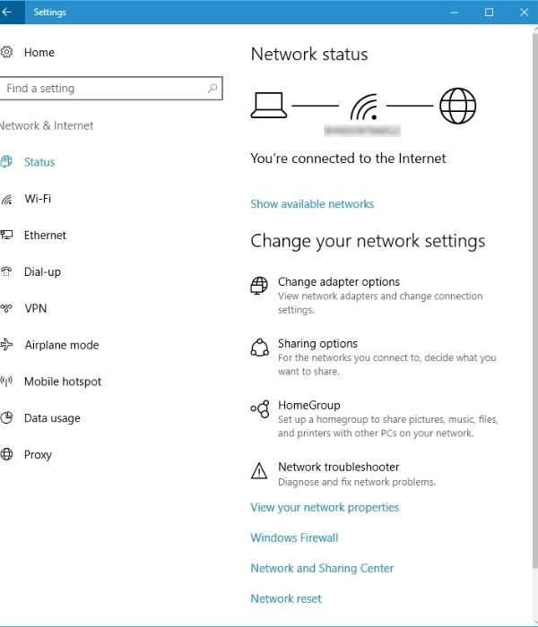Open View your network properties link
538x627 pixels.
pos(325,508)
